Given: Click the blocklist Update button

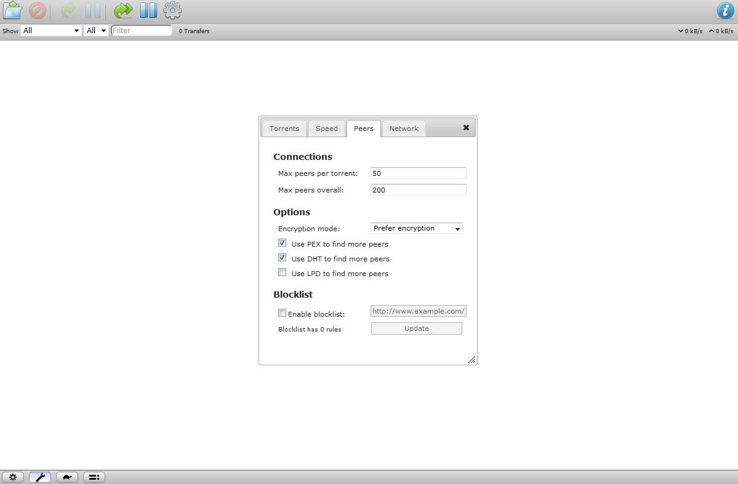Looking at the screenshot, I should (417, 328).
